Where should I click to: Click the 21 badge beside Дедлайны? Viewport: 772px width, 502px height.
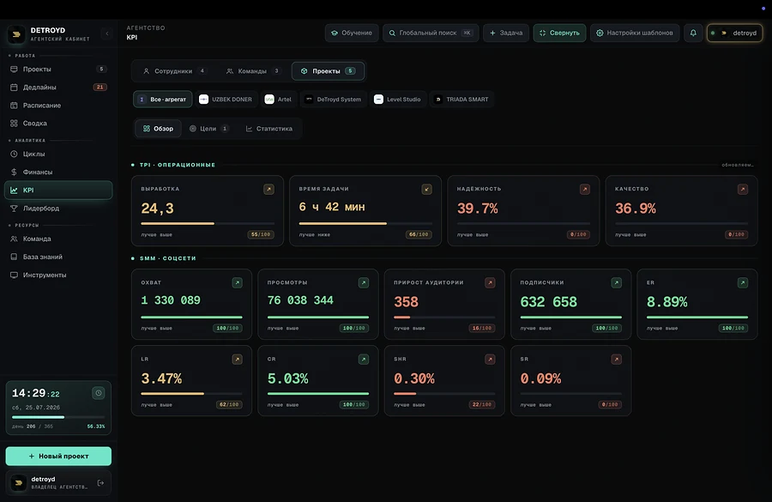click(100, 88)
